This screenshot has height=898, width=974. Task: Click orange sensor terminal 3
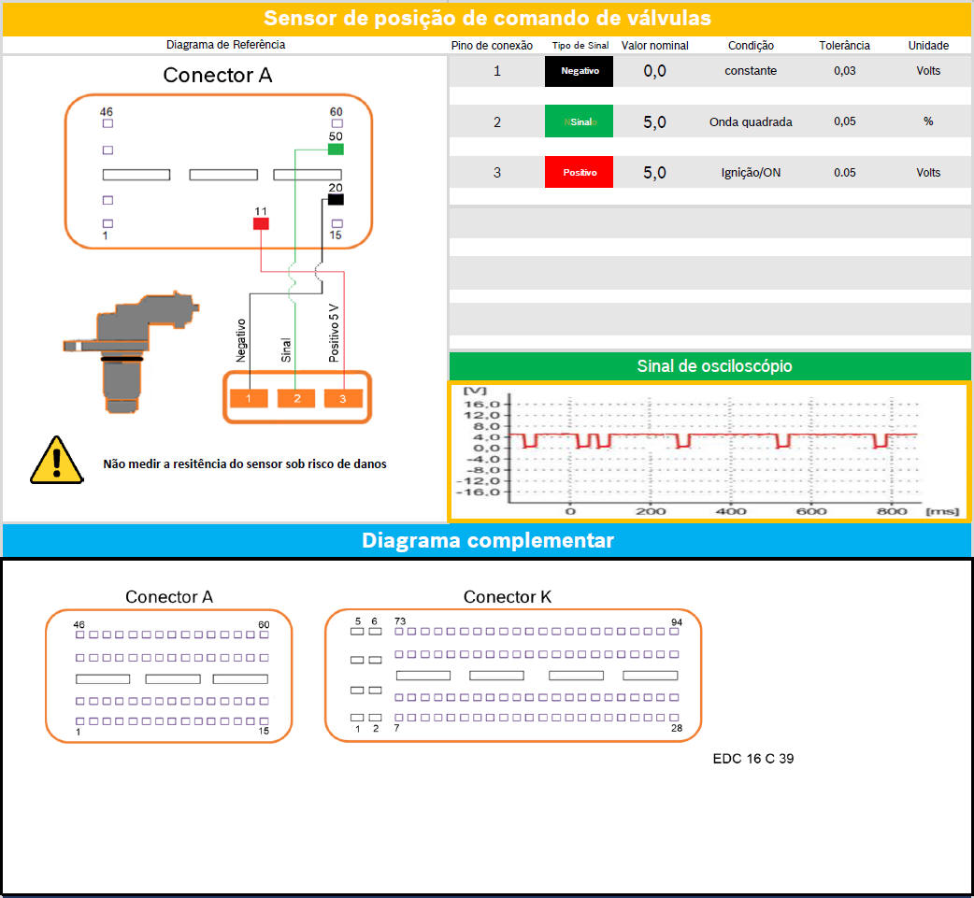[x=343, y=399]
